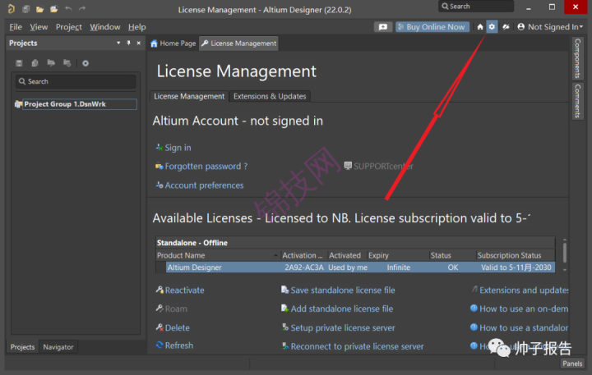The height and width of the screenshot is (375, 592).
Task: Click the Home icon in top bar
Action: coord(480,27)
